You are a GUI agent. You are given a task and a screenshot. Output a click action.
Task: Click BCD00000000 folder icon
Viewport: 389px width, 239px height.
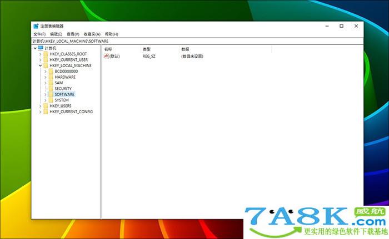point(51,72)
